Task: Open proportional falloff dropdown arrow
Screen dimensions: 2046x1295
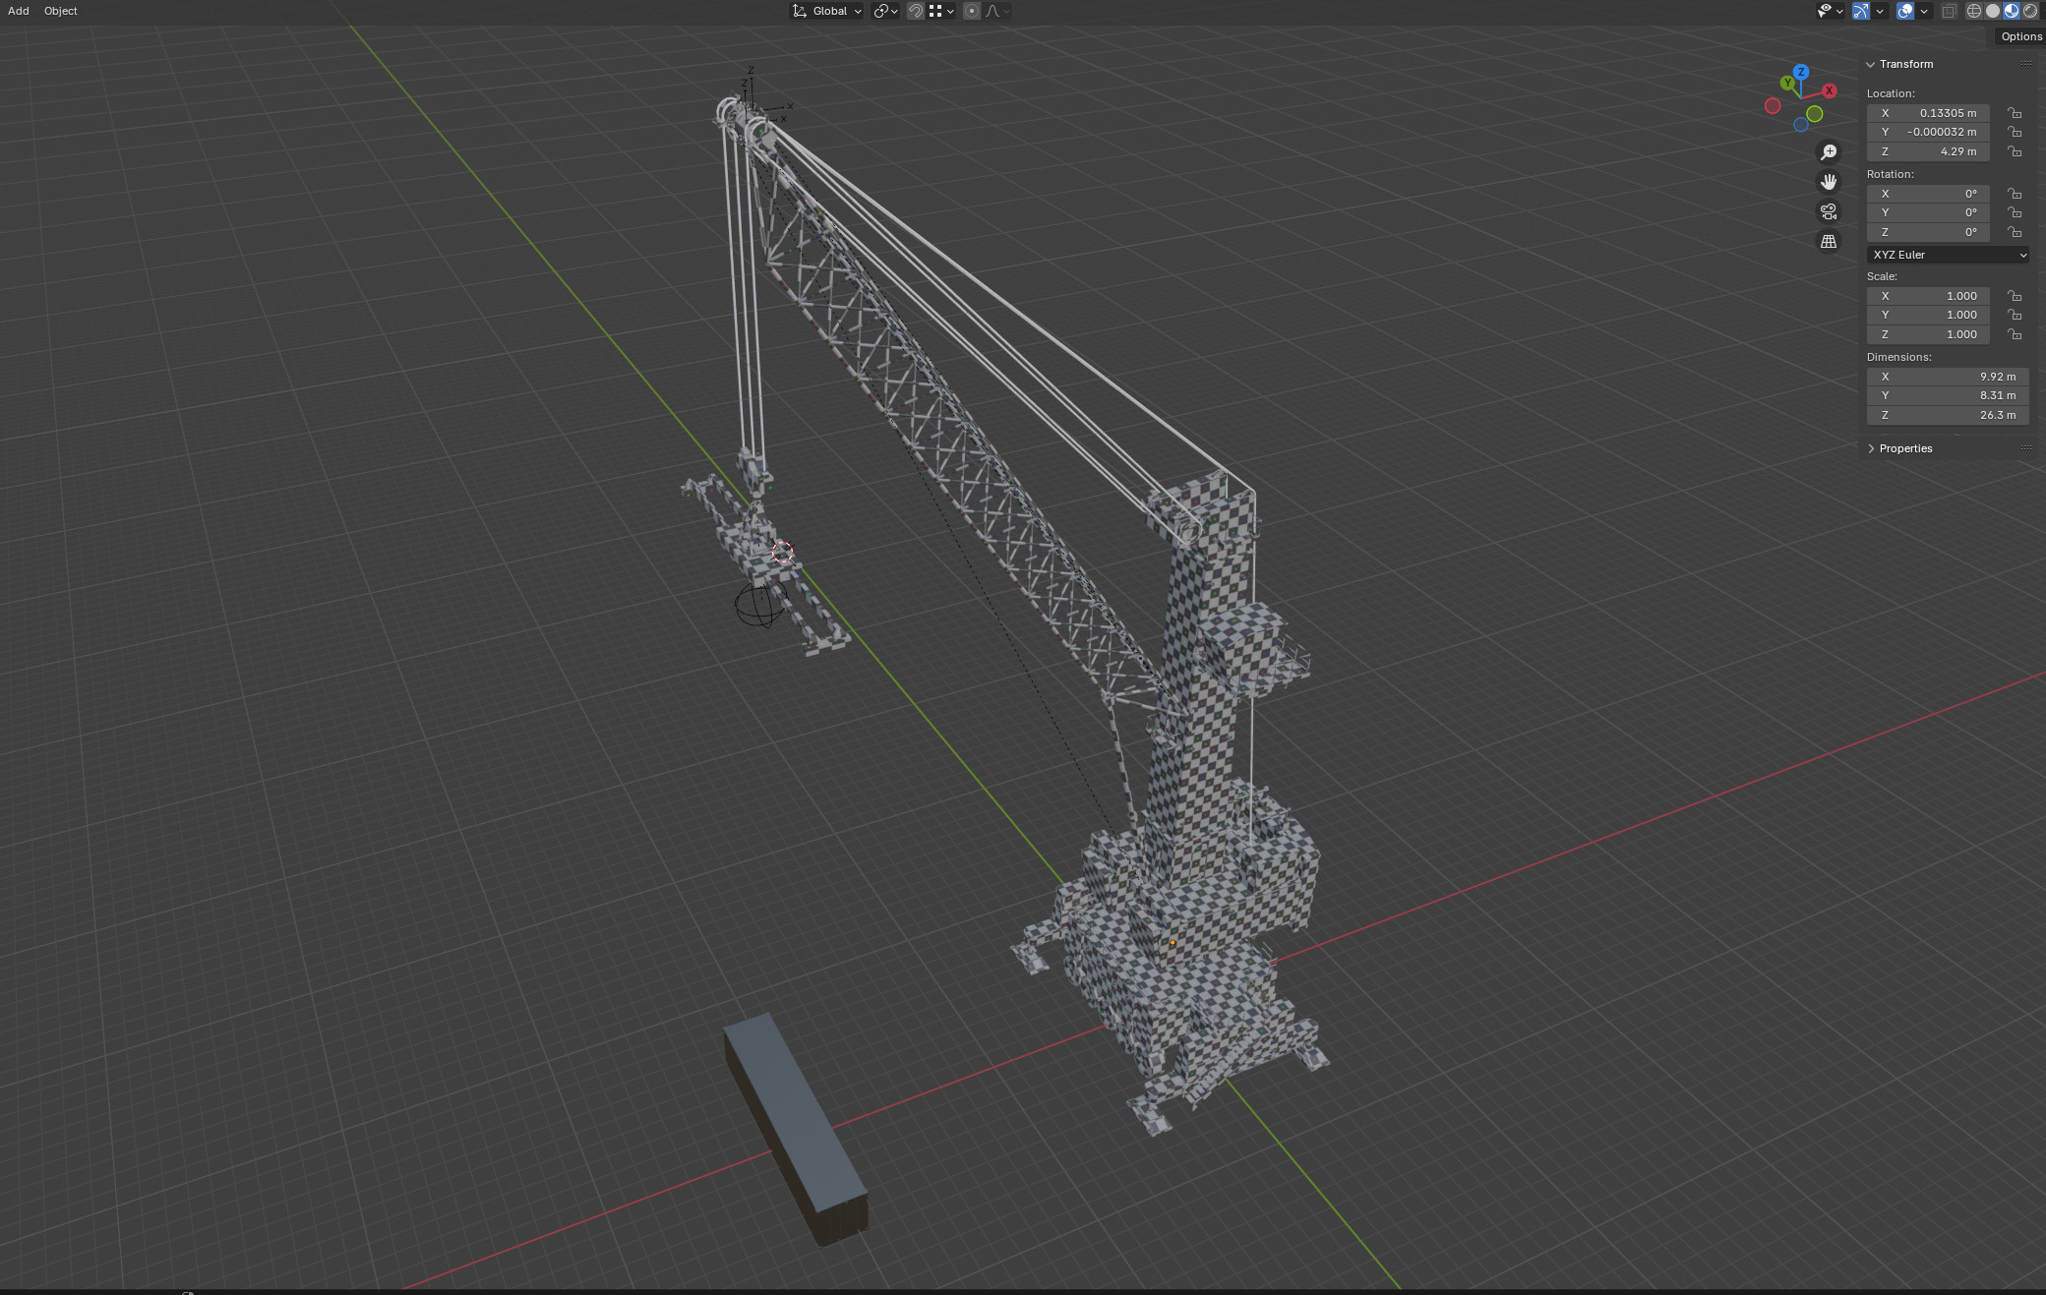Action: point(1005,11)
